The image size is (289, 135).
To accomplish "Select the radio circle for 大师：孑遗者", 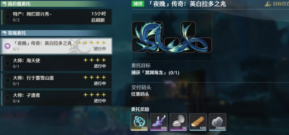I will 7,98.
